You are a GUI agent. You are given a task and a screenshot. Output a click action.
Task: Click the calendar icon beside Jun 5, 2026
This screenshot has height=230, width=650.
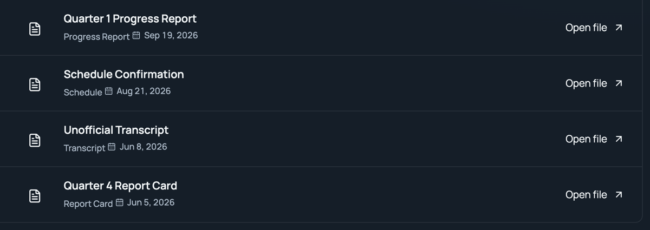(x=120, y=203)
